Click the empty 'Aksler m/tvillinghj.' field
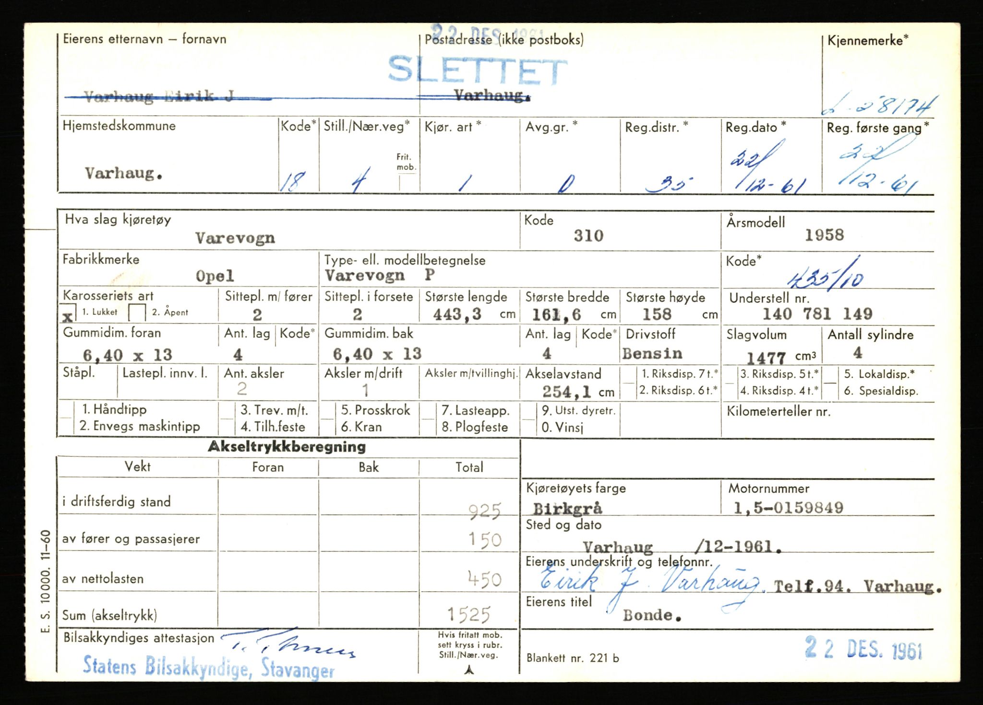Screen dimensions: 983x705 469,383
